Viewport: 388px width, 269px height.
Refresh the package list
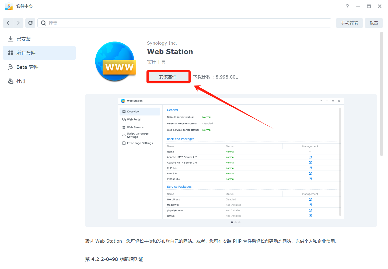tap(30, 23)
